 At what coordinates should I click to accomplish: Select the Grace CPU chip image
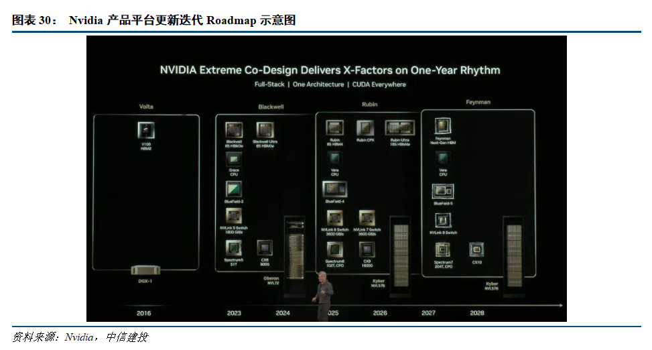(234, 160)
